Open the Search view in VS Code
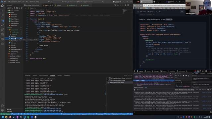Viewport: 212px width, 119px height. [x=2, y=15]
